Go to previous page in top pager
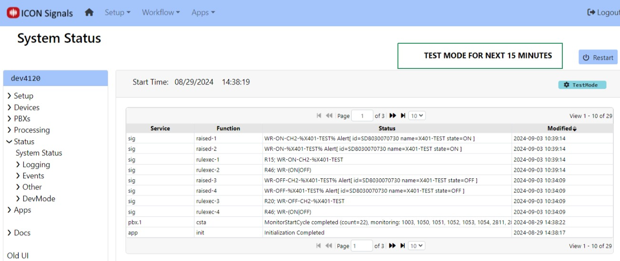620x261 pixels. pos(329,116)
